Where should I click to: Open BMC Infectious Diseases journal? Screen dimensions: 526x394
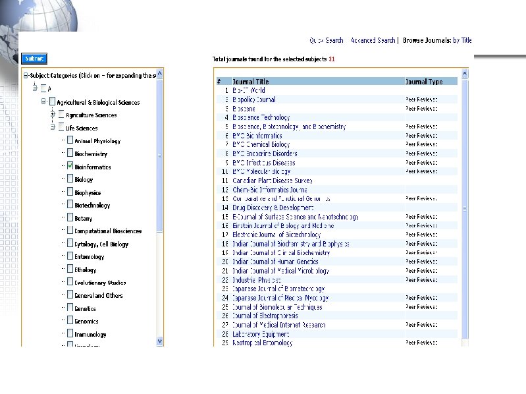coord(264,163)
